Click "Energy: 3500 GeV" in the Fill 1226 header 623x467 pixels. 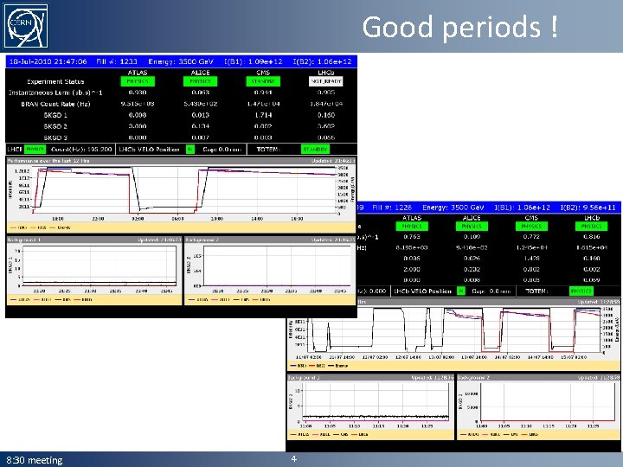(453, 208)
